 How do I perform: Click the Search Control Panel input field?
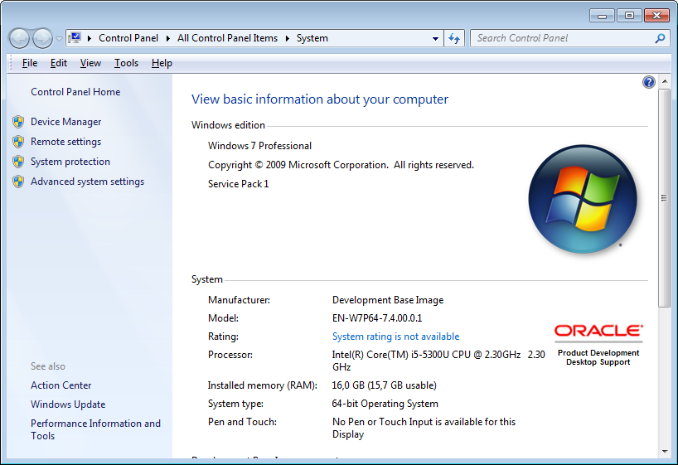point(564,38)
